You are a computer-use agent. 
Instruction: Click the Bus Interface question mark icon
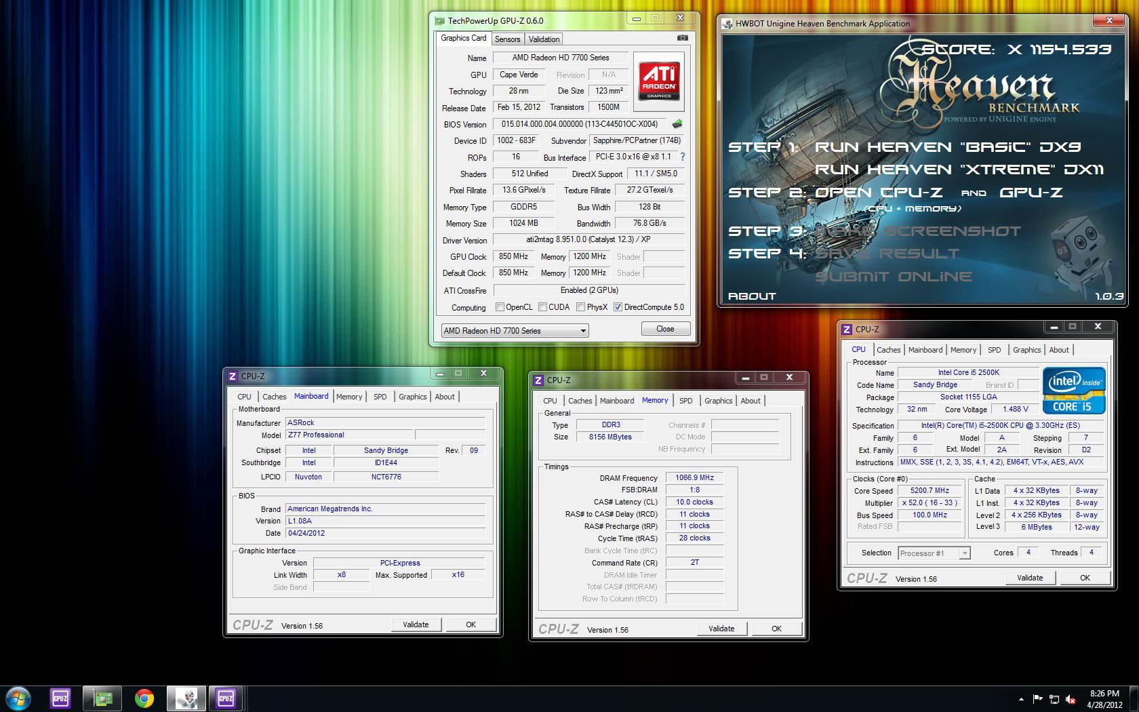(x=682, y=157)
